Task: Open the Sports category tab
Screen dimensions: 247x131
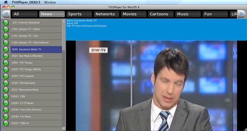Action: point(79,14)
